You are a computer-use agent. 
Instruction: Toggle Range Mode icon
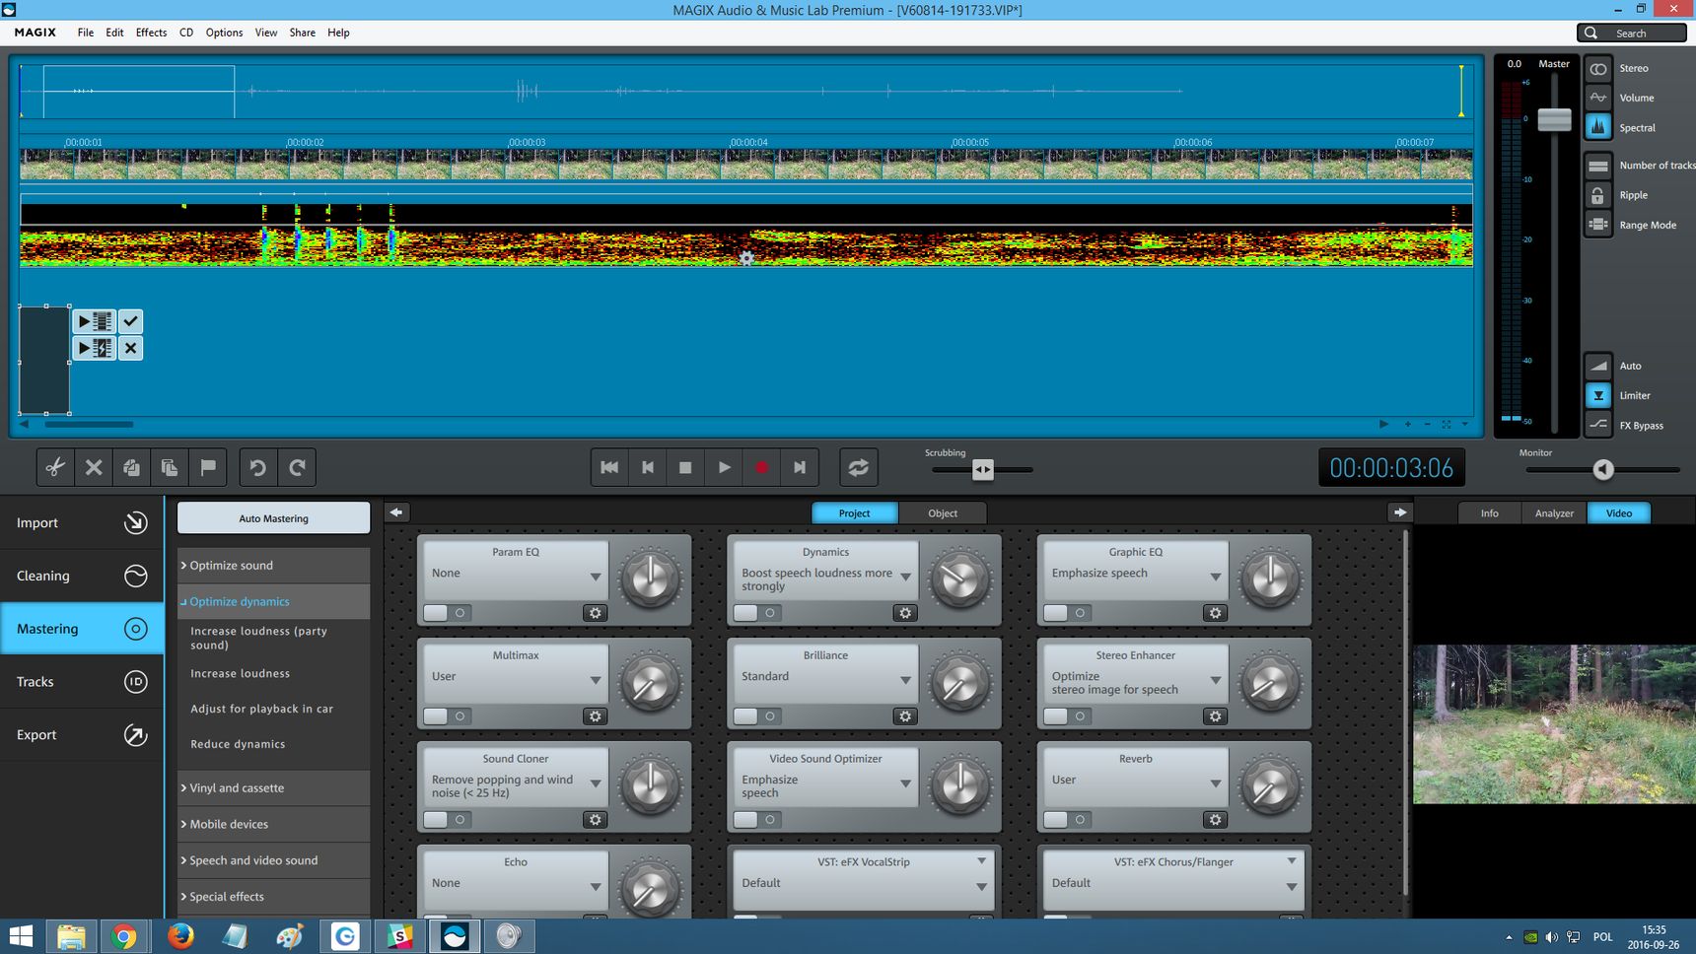(1598, 225)
